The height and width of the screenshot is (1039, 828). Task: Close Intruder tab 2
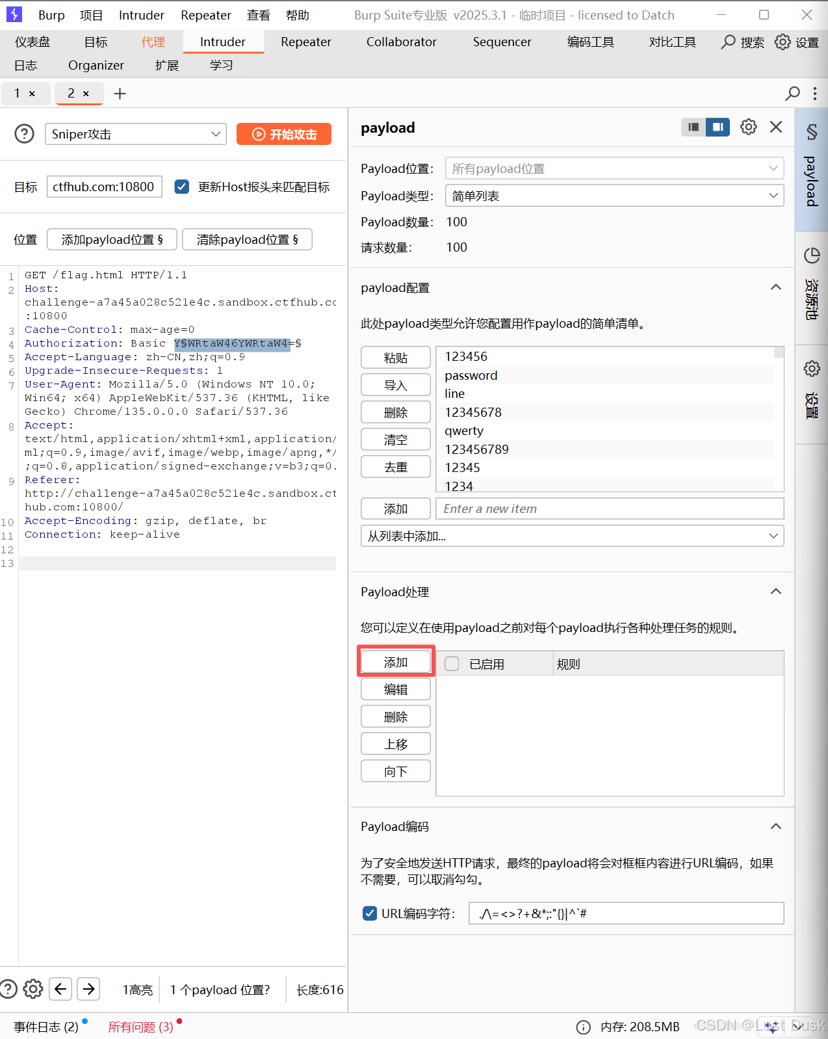point(86,94)
